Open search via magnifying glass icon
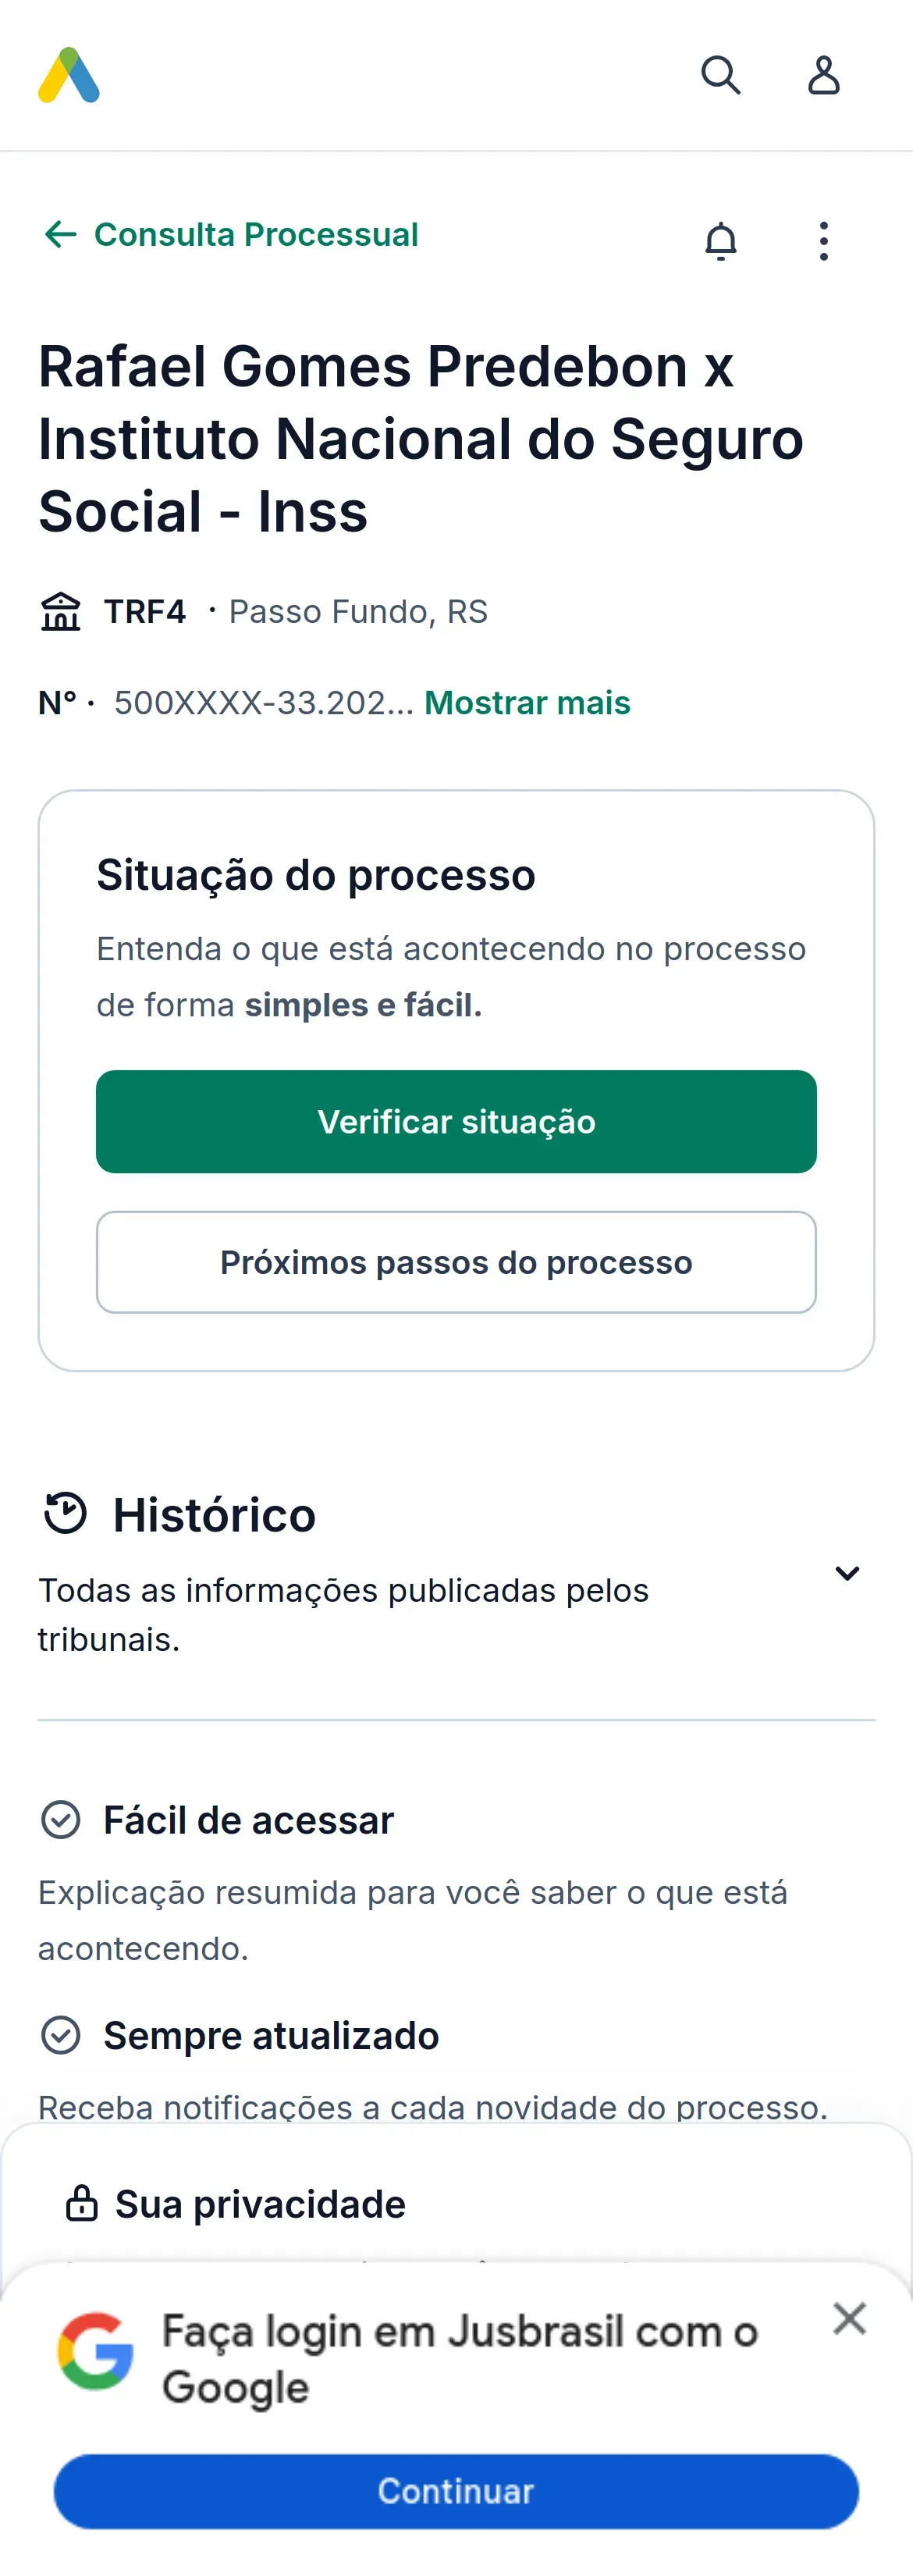Image resolution: width=913 pixels, height=2576 pixels. click(x=720, y=75)
